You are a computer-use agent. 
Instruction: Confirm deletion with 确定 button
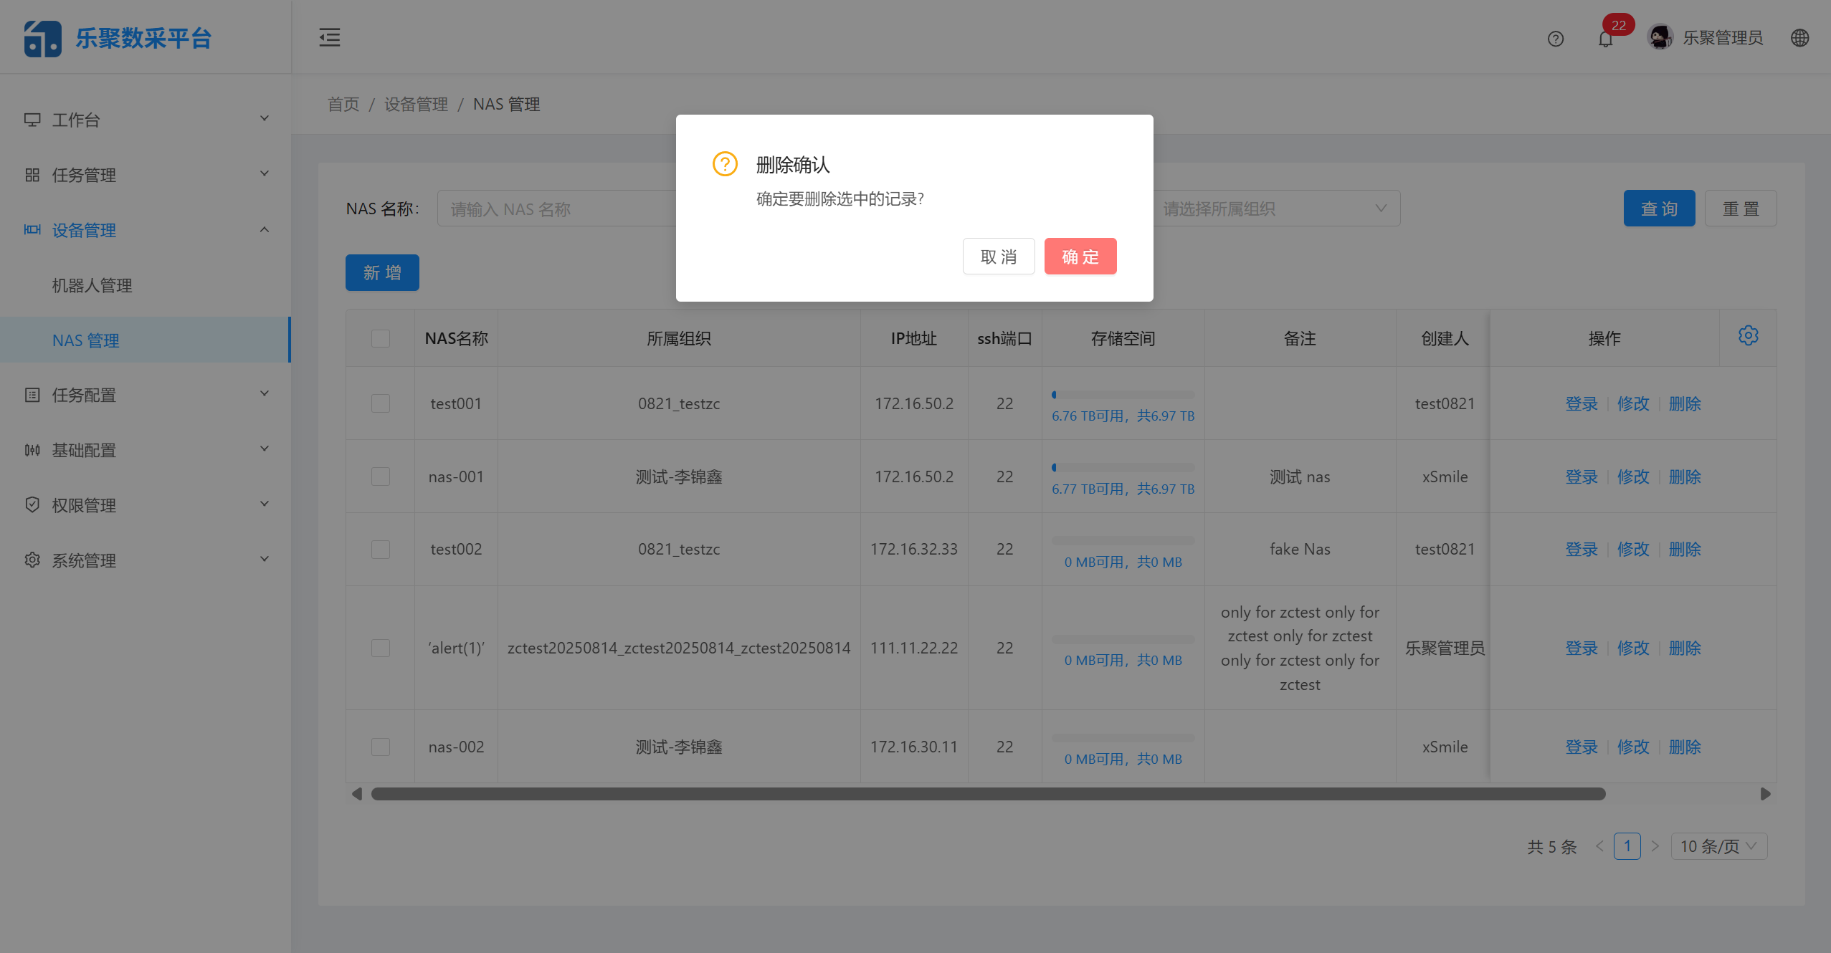point(1080,257)
